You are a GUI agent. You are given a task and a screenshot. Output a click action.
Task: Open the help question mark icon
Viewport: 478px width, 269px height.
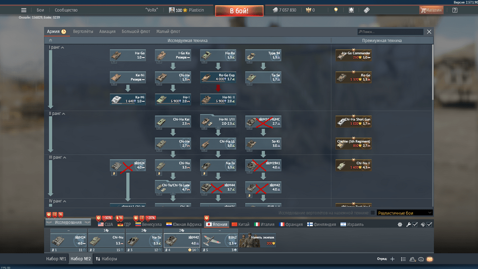[x=455, y=10]
